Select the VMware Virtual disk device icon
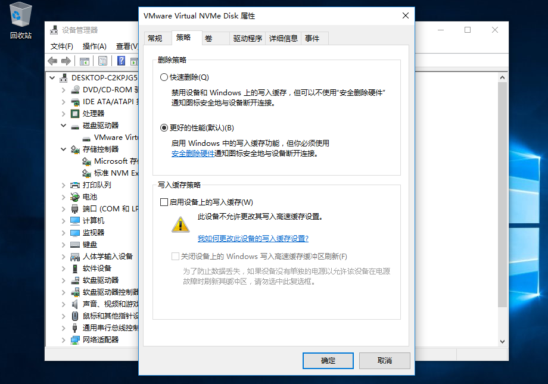548x384 pixels. (86, 138)
